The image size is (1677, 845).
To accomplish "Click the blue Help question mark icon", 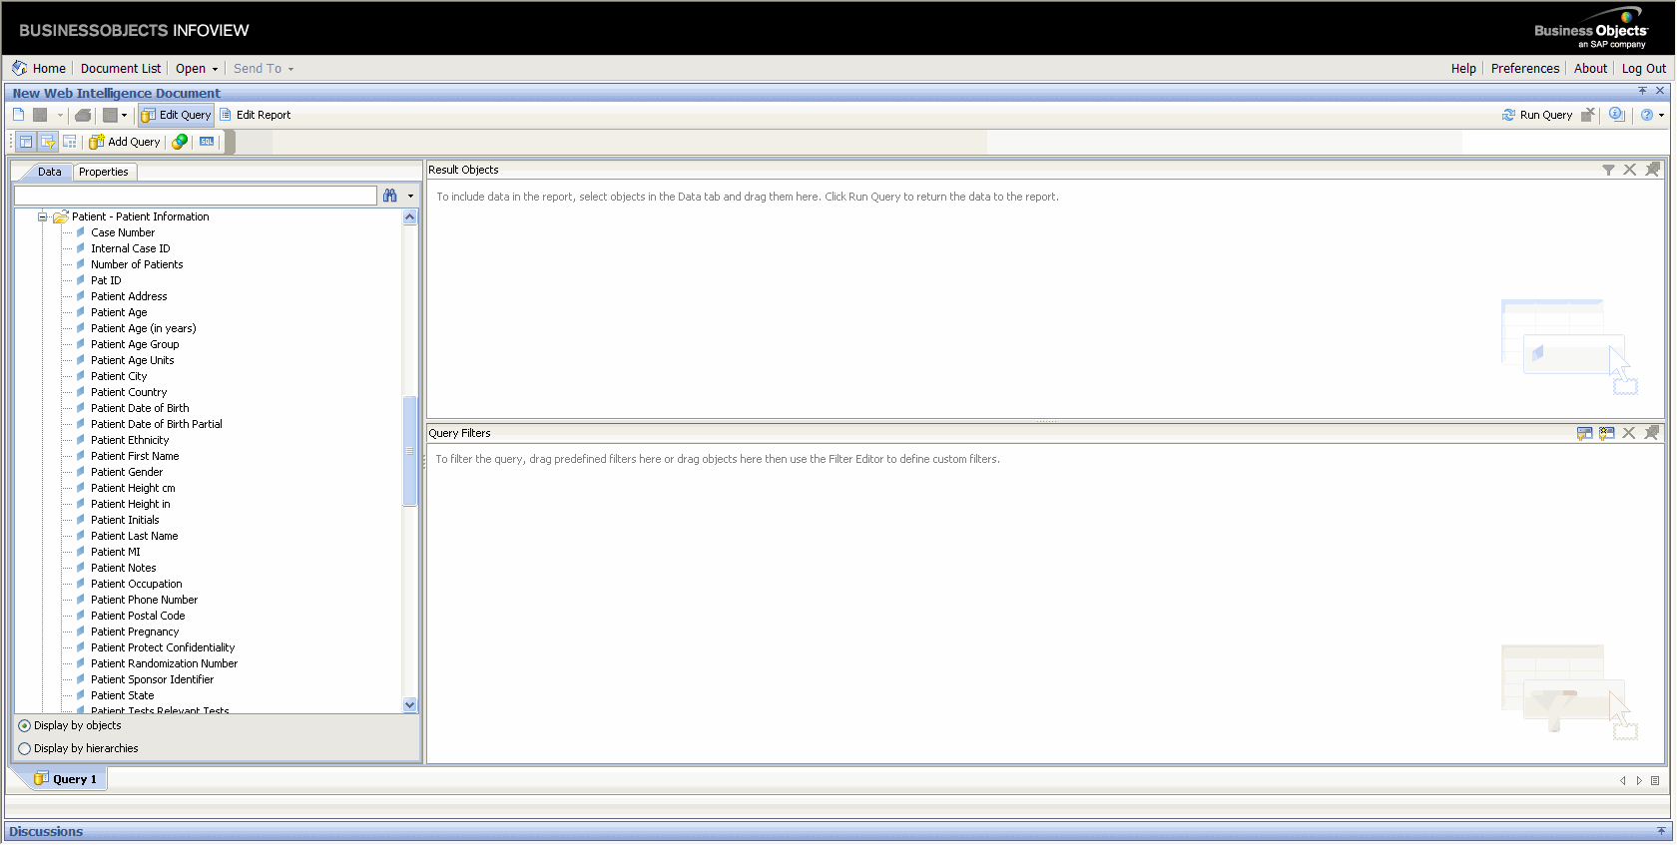I will (1647, 115).
